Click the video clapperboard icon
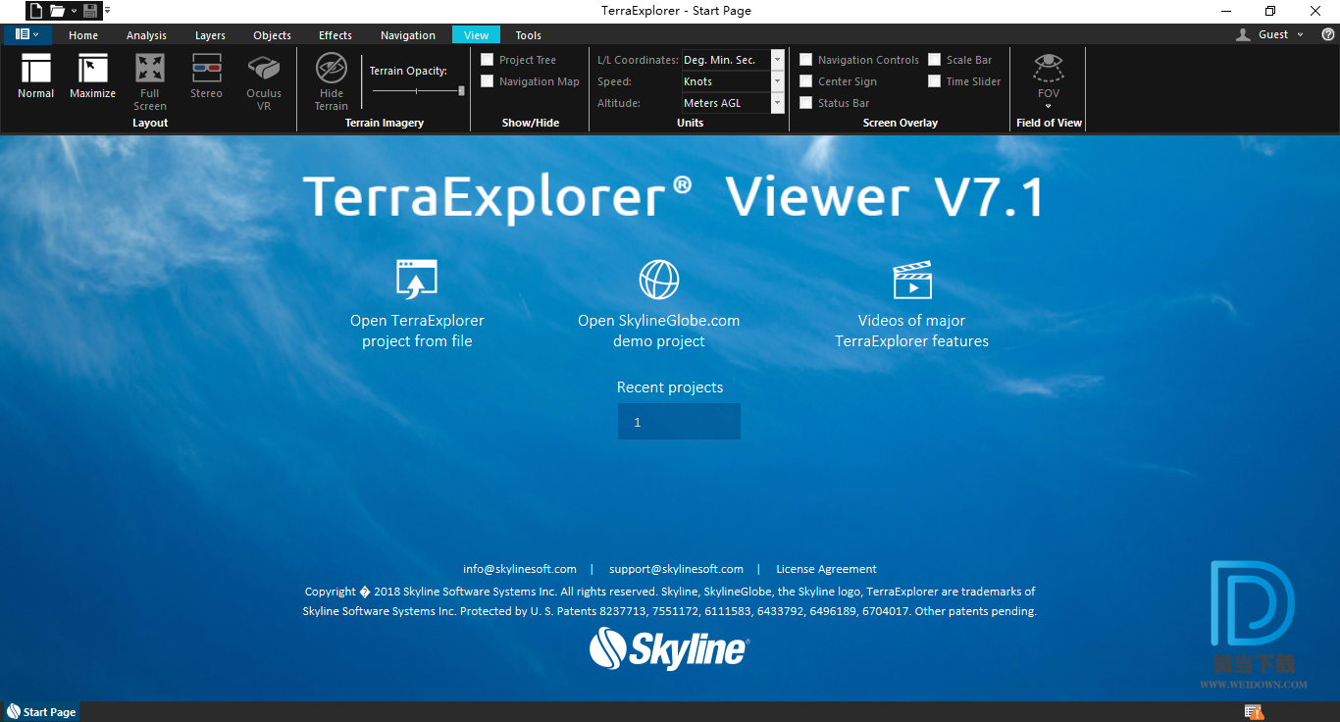The height and width of the screenshot is (722, 1340). 912,280
